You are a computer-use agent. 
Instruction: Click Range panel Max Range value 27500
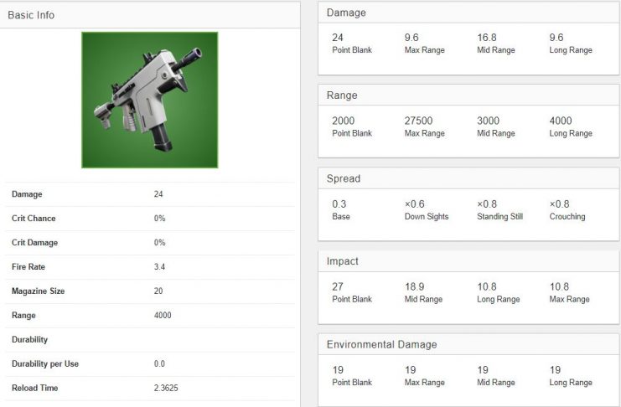pyautogui.click(x=419, y=121)
